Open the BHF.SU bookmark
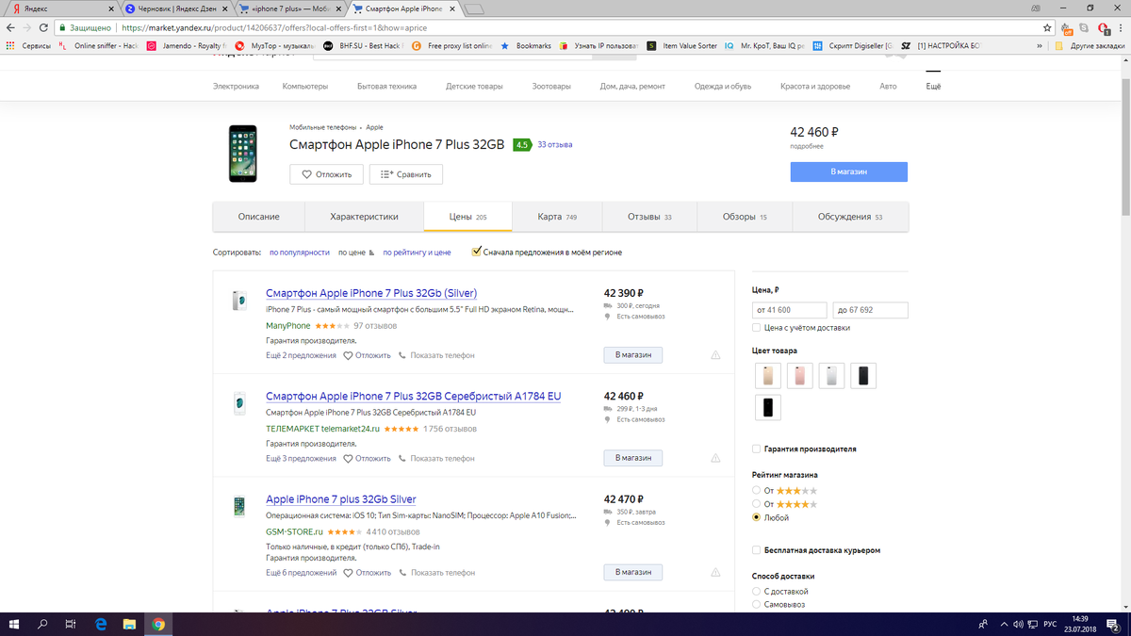This screenshot has height=636, width=1131. click(x=364, y=45)
